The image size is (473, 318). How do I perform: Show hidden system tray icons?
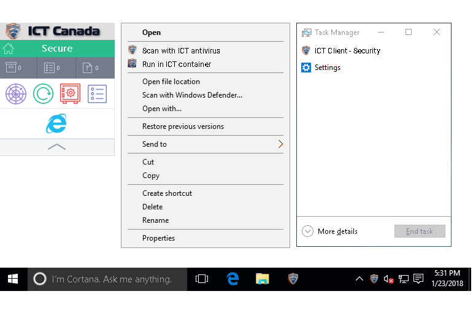click(360, 279)
